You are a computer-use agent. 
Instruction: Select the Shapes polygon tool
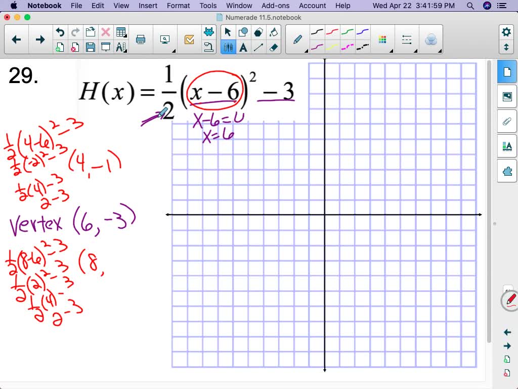pos(258,31)
